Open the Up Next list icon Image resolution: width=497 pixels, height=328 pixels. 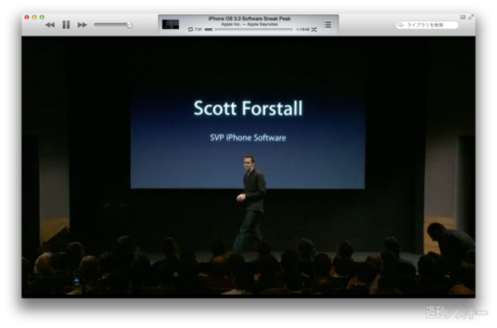point(328,24)
